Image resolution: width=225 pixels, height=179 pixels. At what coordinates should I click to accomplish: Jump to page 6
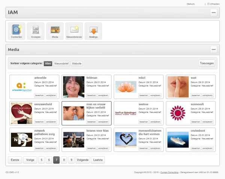[x=49, y=160]
